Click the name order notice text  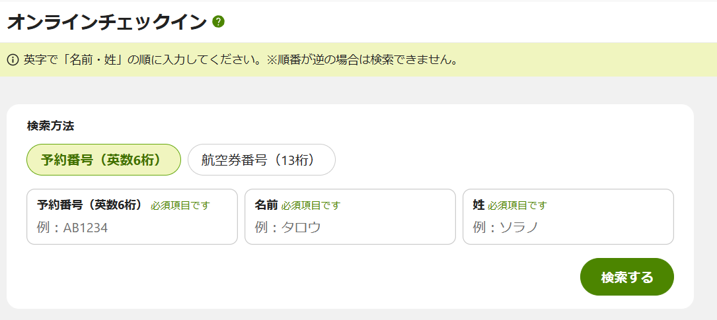241,60
